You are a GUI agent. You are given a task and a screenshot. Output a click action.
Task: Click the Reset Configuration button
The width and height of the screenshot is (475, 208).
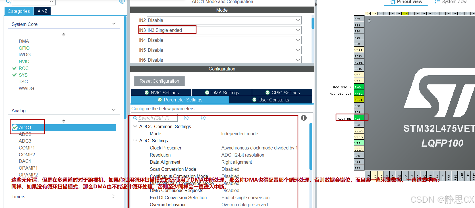[159, 81]
